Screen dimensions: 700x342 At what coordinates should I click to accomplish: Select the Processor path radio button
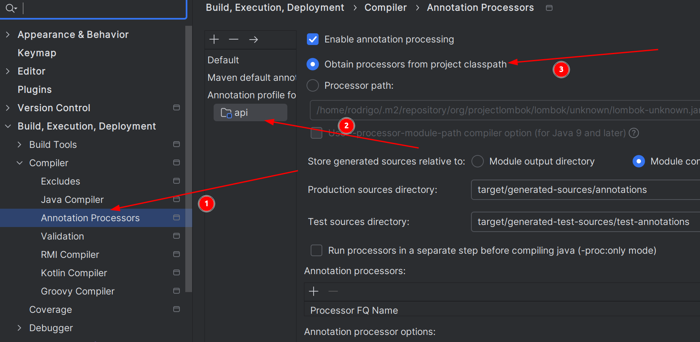(x=313, y=85)
